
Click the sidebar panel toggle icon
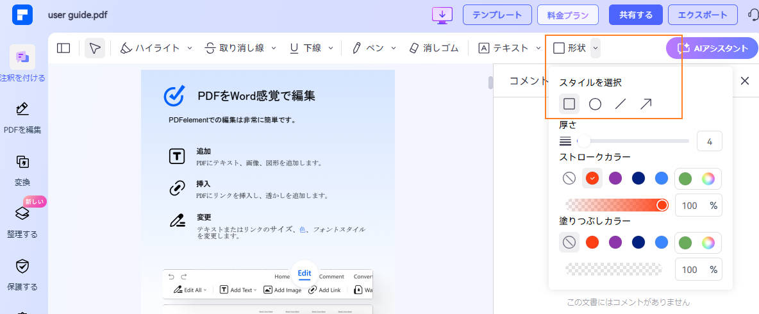63,48
